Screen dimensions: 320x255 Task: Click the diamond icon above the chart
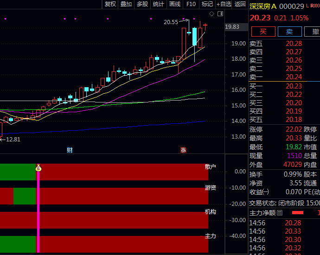point(211,13)
